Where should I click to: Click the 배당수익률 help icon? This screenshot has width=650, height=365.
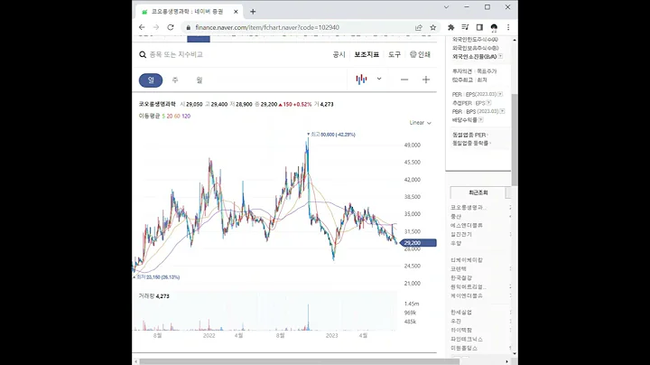481,120
